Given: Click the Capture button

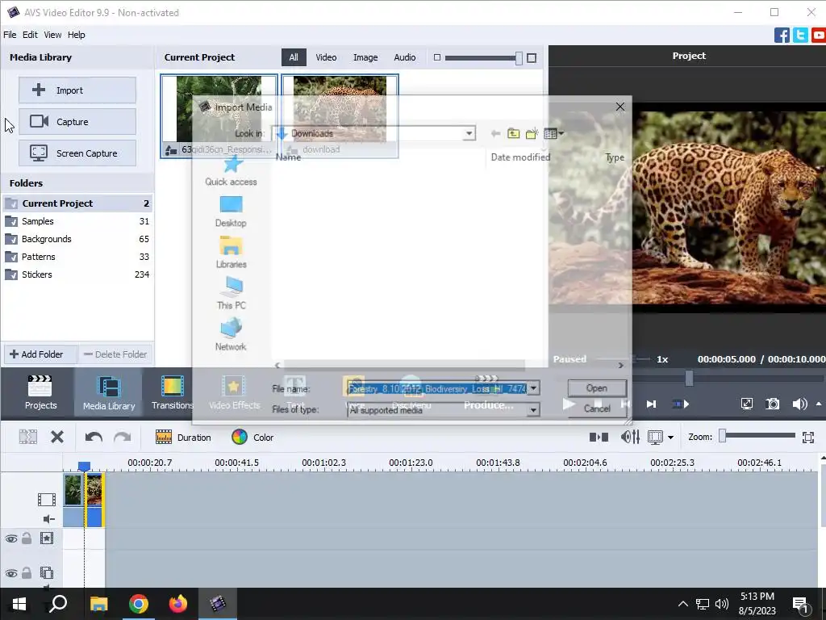Looking at the screenshot, I should click(x=77, y=122).
